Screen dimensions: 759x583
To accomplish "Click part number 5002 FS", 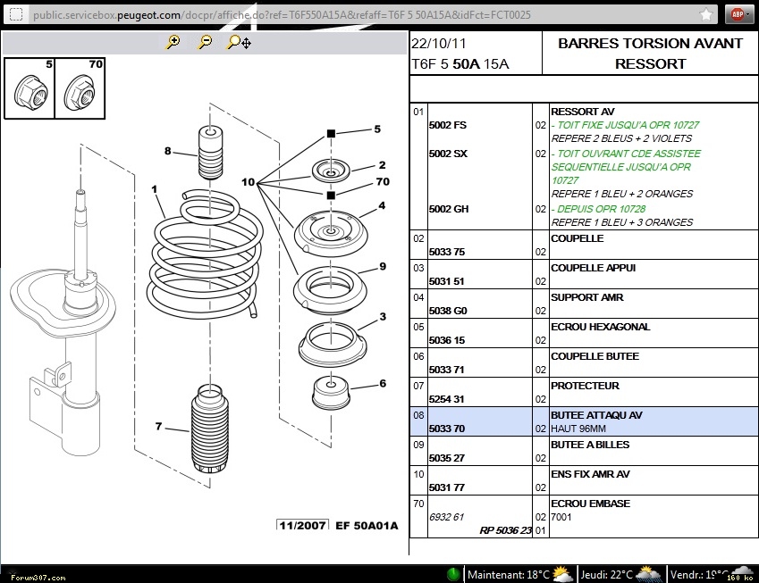I will coord(447,126).
